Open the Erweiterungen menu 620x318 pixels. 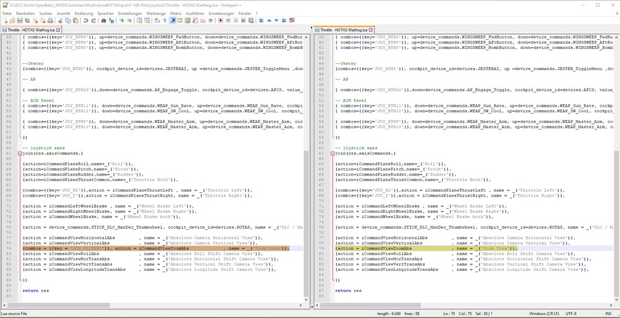coord(221,13)
